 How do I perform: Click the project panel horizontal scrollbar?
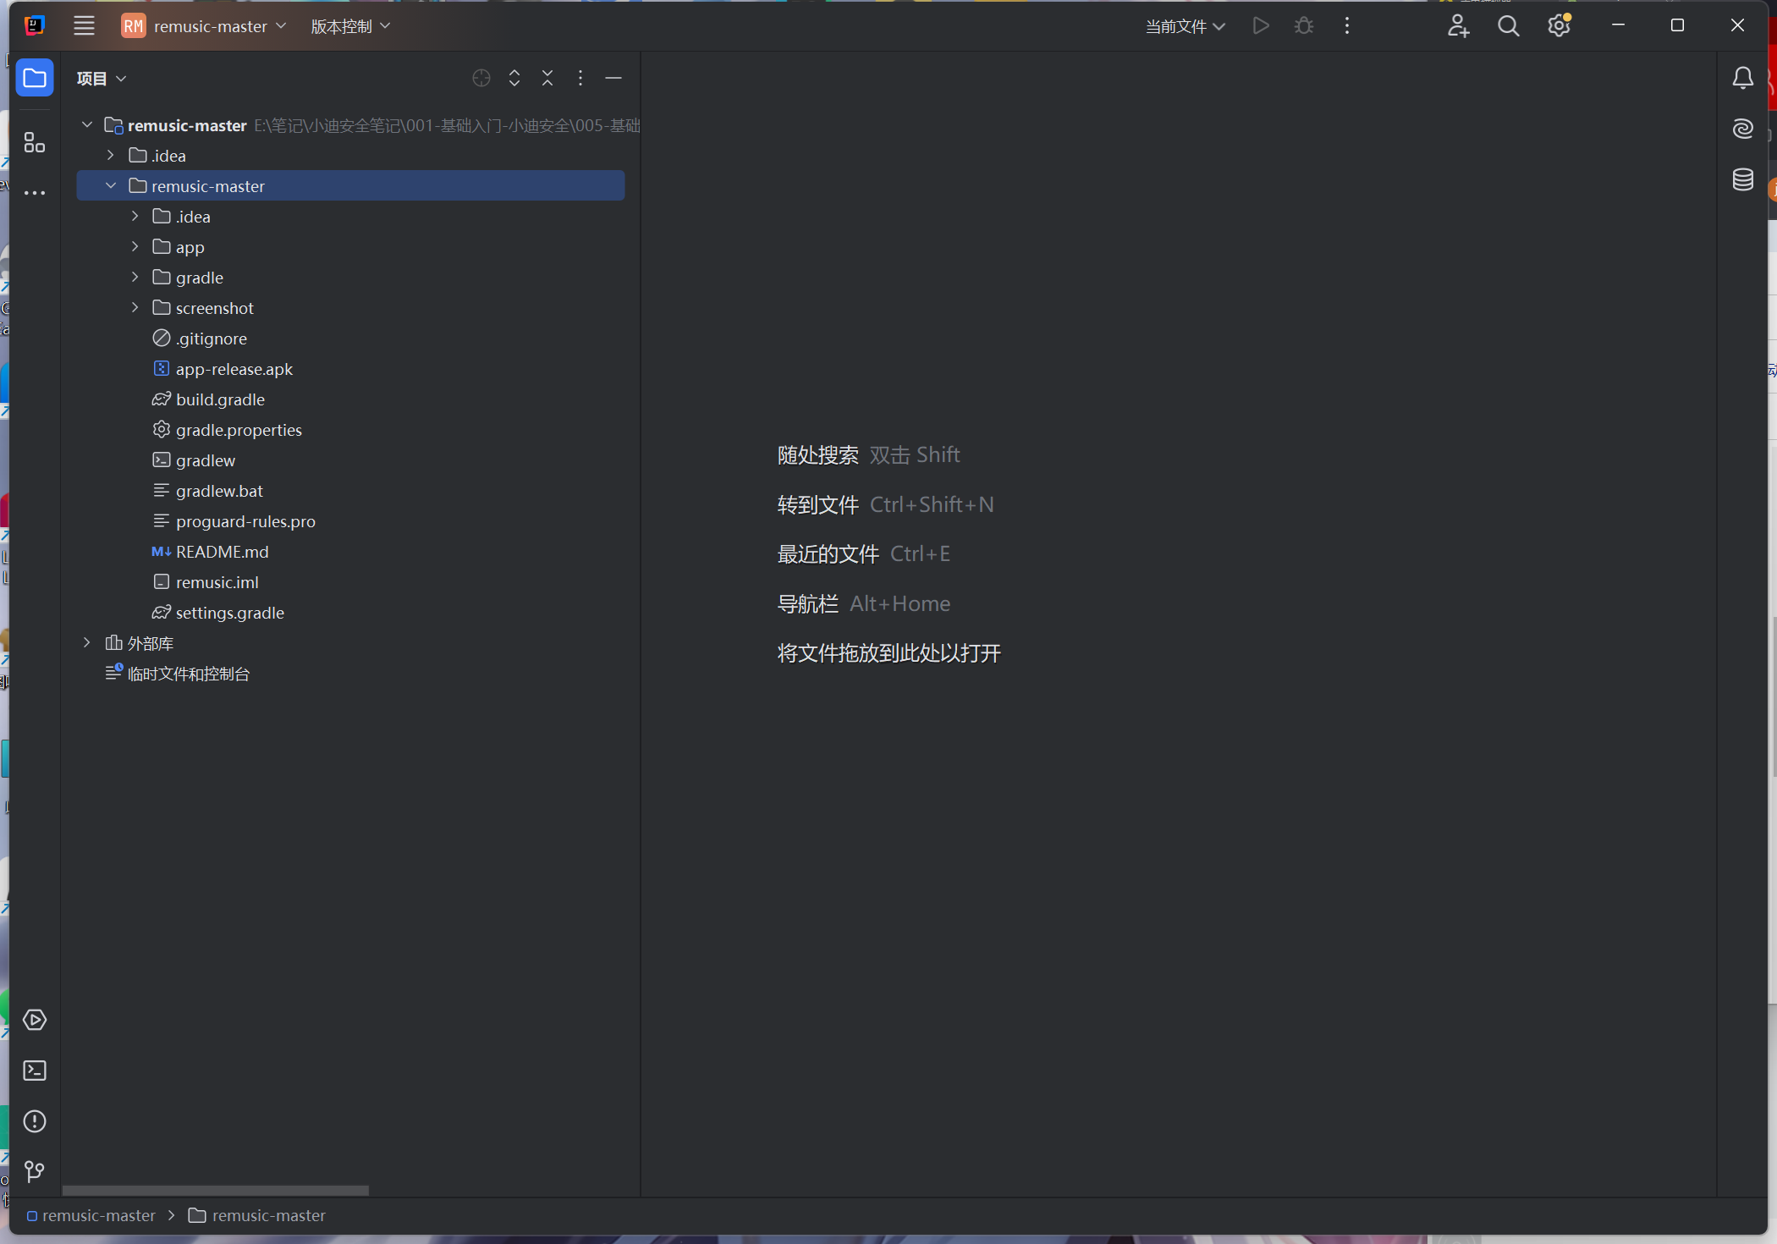click(216, 1190)
